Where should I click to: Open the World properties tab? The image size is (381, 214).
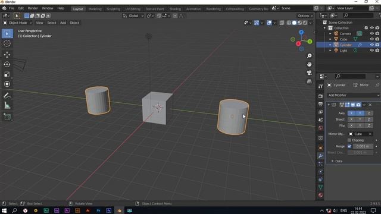tap(320, 128)
